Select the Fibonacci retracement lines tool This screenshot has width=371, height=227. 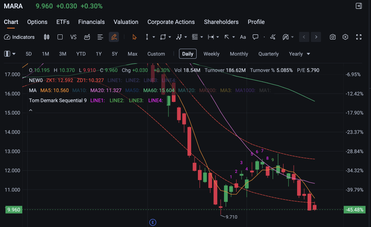195,37
